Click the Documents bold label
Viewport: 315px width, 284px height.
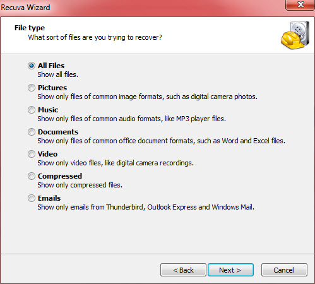click(x=58, y=132)
